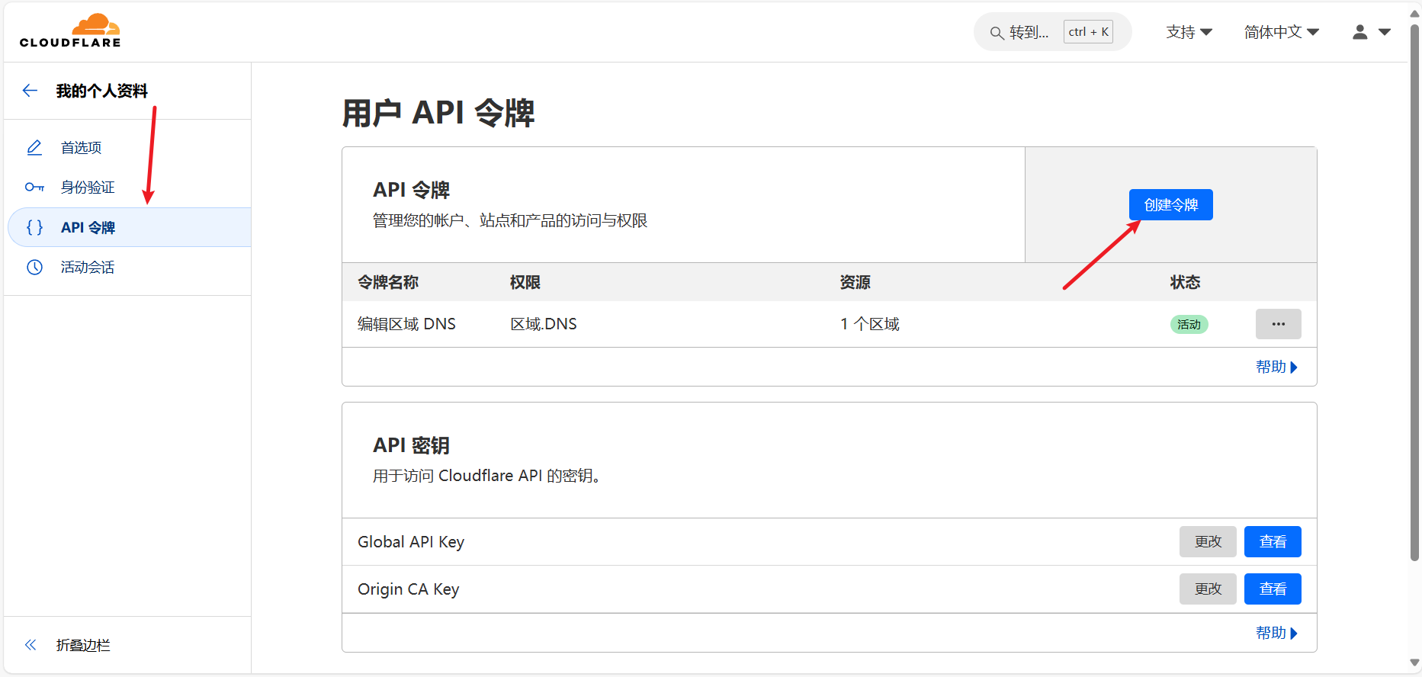Click the Global API Key label

pyautogui.click(x=411, y=542)
